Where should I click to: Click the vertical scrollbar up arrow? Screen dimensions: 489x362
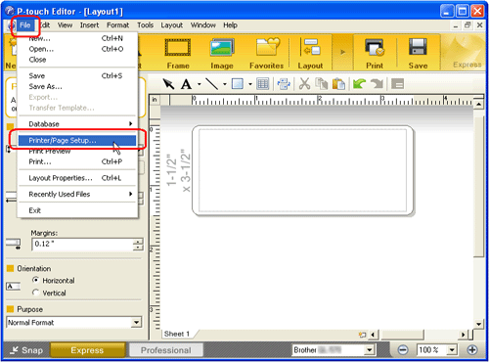478,105
